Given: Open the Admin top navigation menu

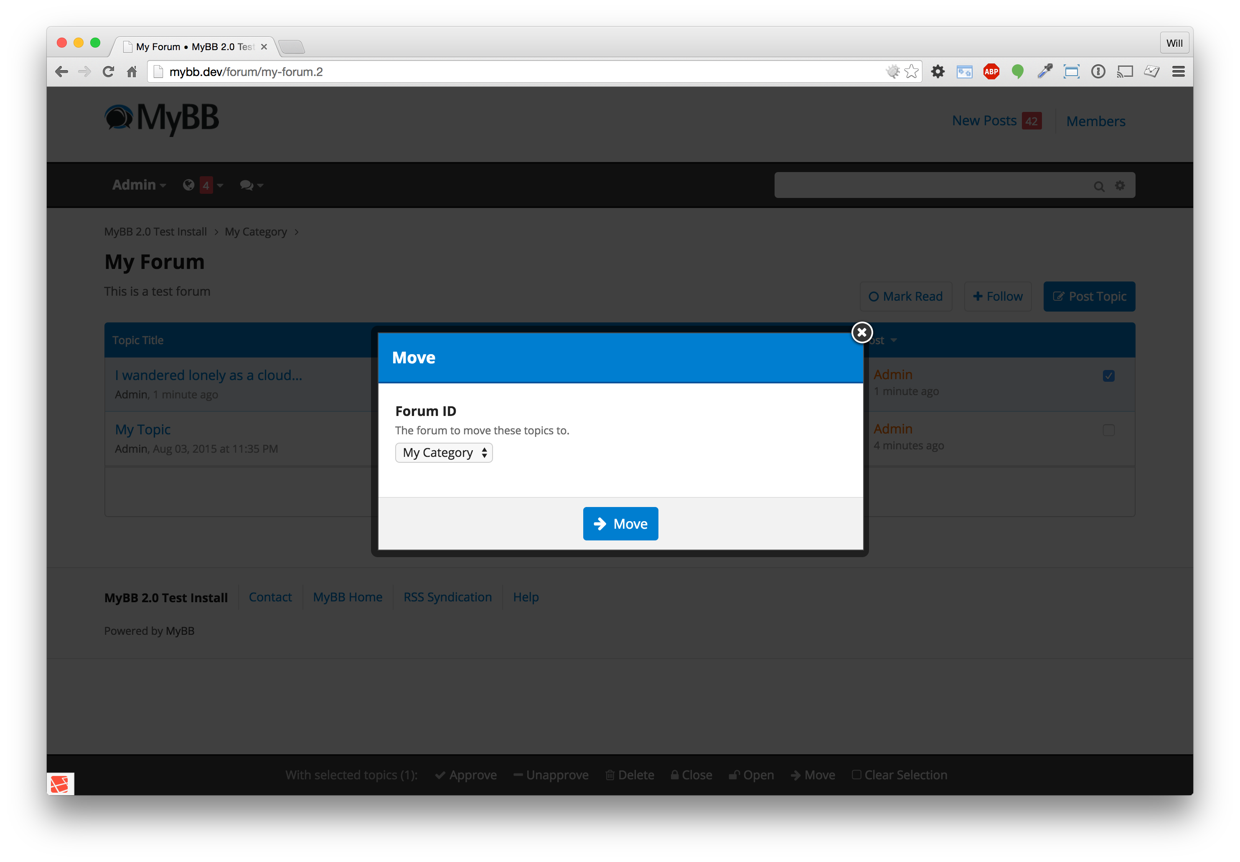Looking at the screenshot, I should click(x=139, y=185).
